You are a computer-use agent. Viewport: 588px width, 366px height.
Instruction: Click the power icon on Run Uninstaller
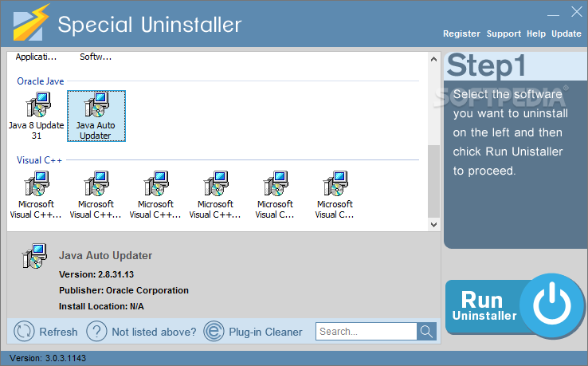[x=552, y=304]
